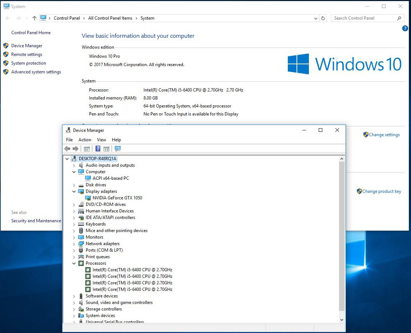411x333 pixels.
Task: Open Security and Maintenance link
Action: (x=36, y=221)
